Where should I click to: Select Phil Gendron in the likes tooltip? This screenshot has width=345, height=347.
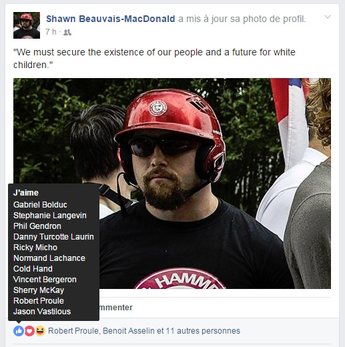pyautogui.click(x=37, y=226)
